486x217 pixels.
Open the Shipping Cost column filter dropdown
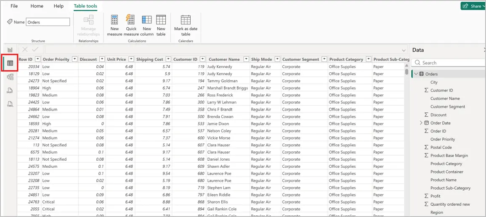(x=168, y=59)
